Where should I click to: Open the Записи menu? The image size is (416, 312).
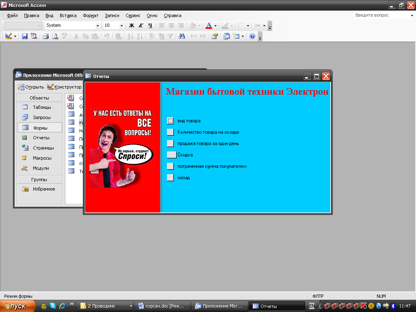click(x=112, y=15)
